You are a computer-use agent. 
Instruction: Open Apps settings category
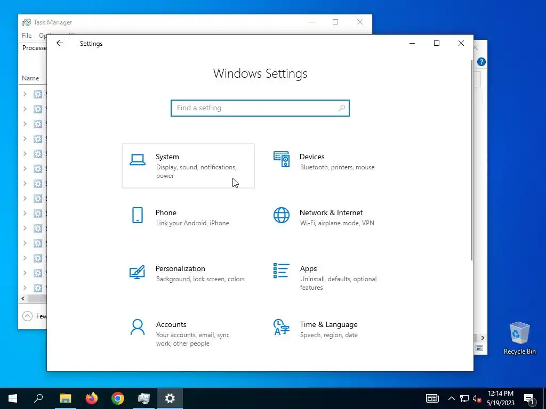point(332,277)
